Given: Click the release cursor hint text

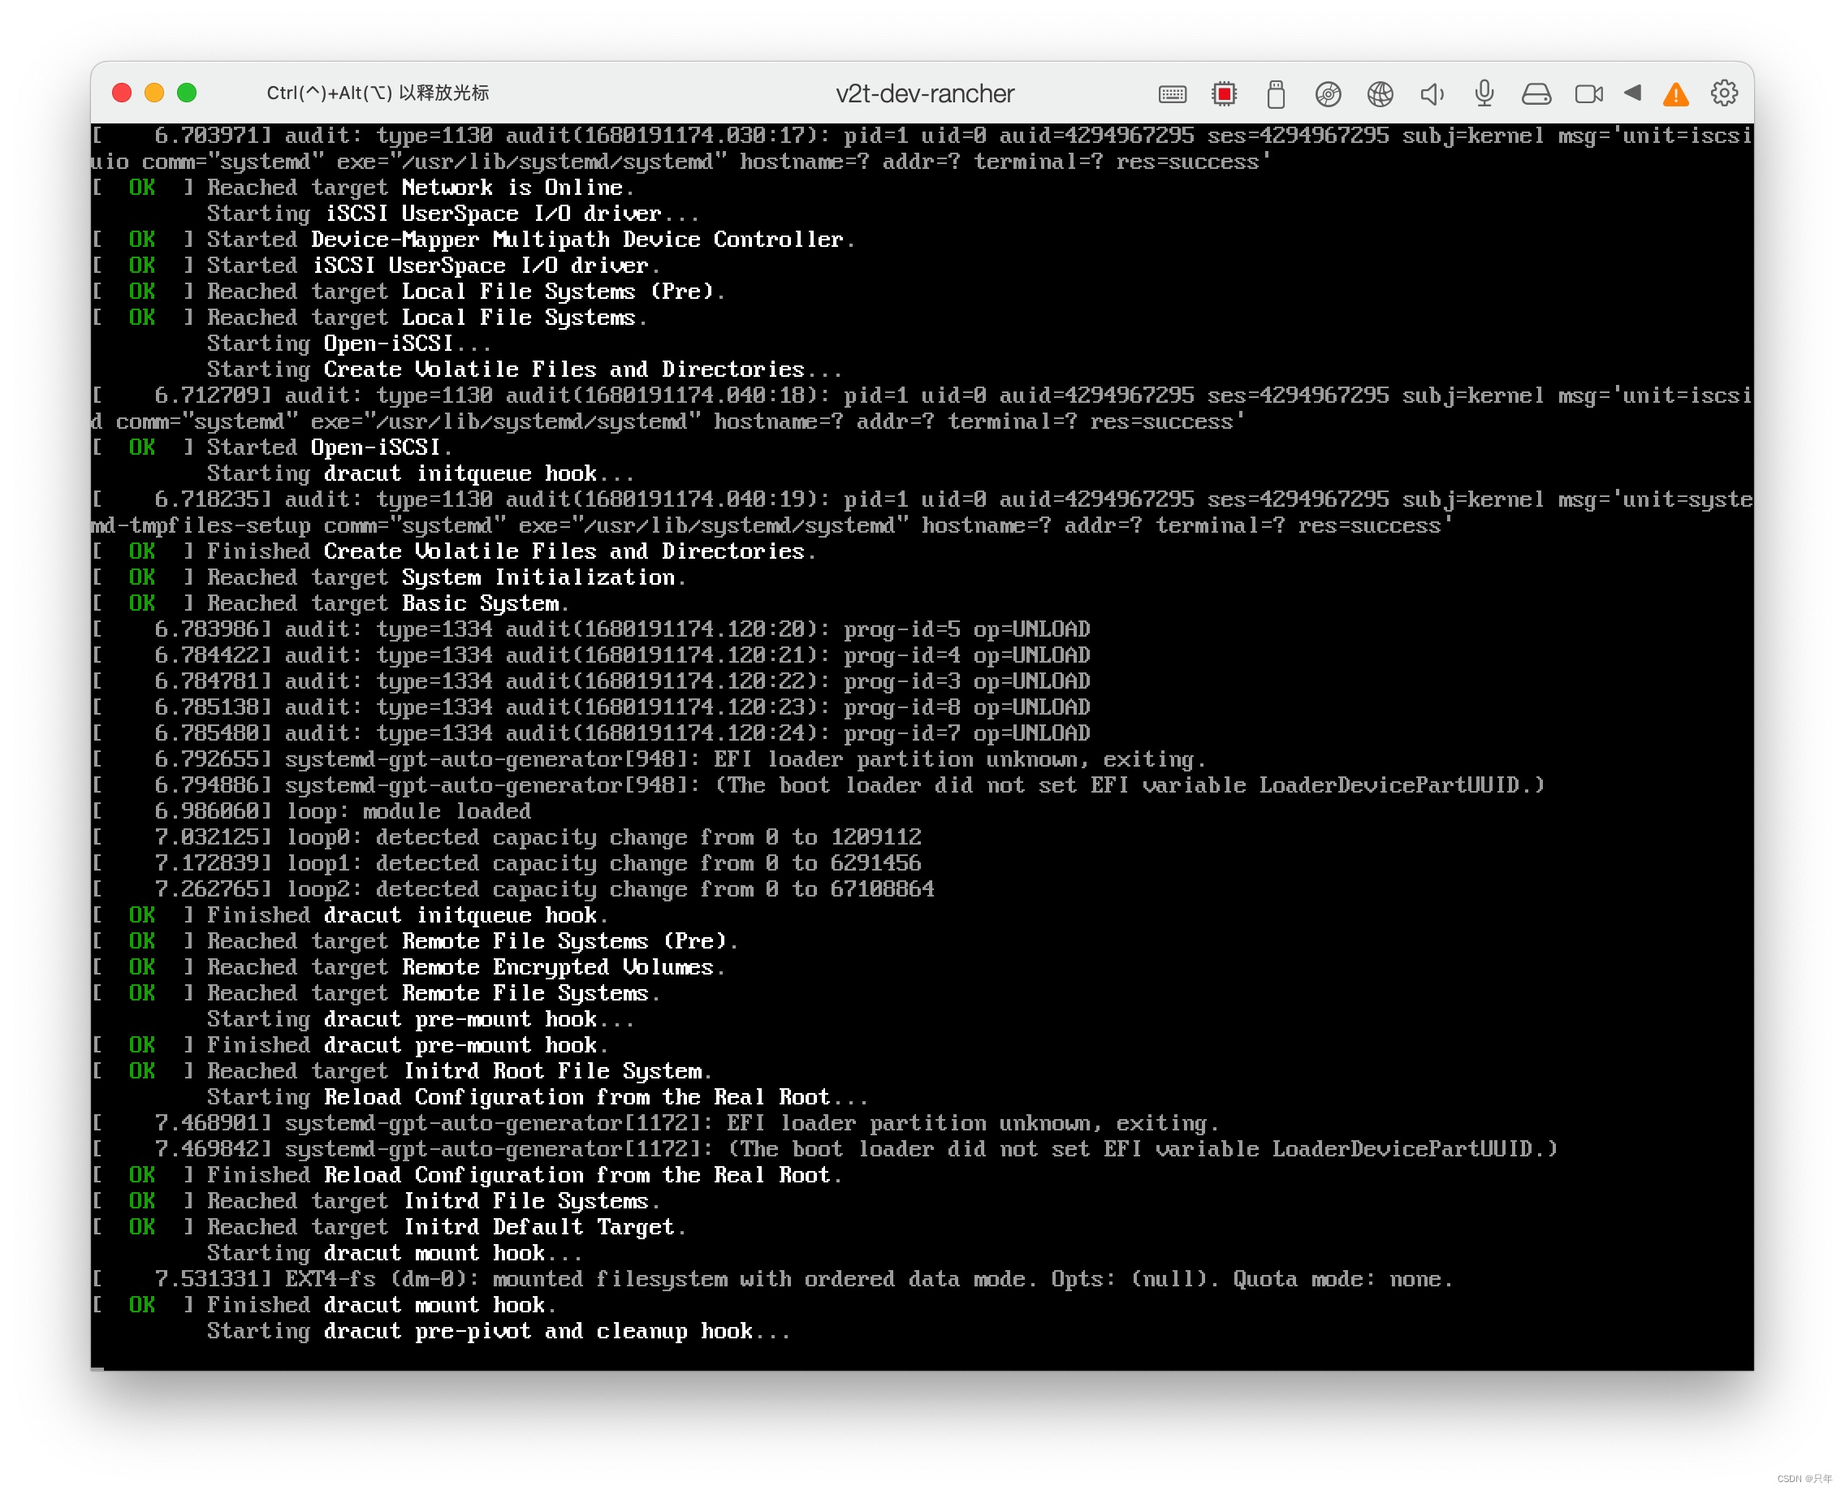Looking at the screenshot, I should pos(378,93).
